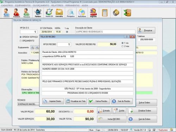Click the second Equipamento search icon
Screen dimensions: 176x132
37,47
